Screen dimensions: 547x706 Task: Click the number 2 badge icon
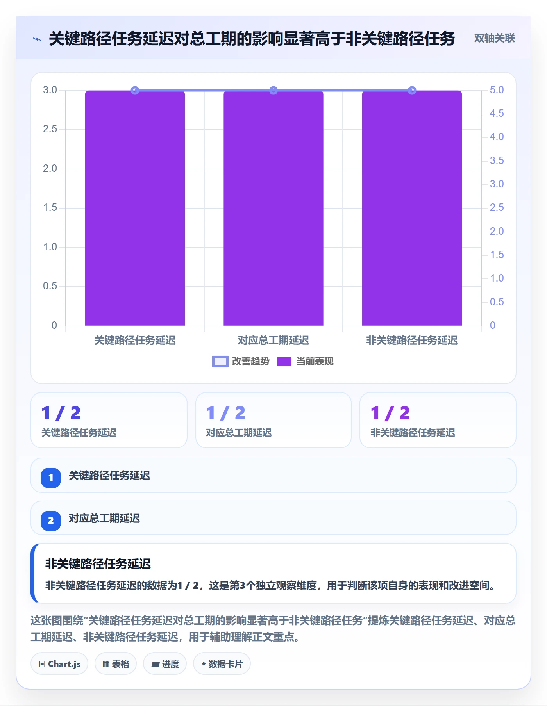51,521
